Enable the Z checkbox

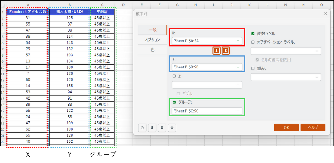click(x=174, y=76)
